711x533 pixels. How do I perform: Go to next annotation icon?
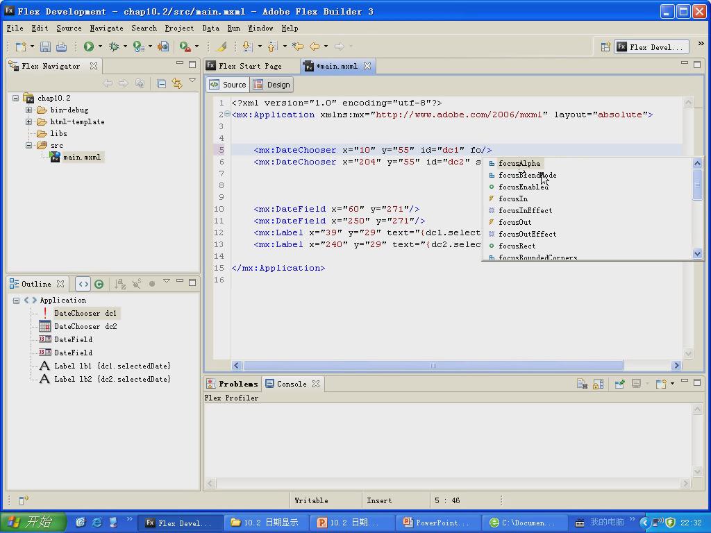pyautogui.click(x=248, y=46)
